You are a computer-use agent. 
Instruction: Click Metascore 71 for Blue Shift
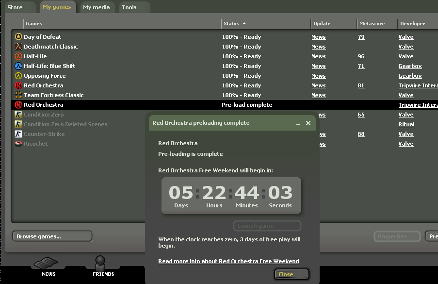tap(361, 66)
